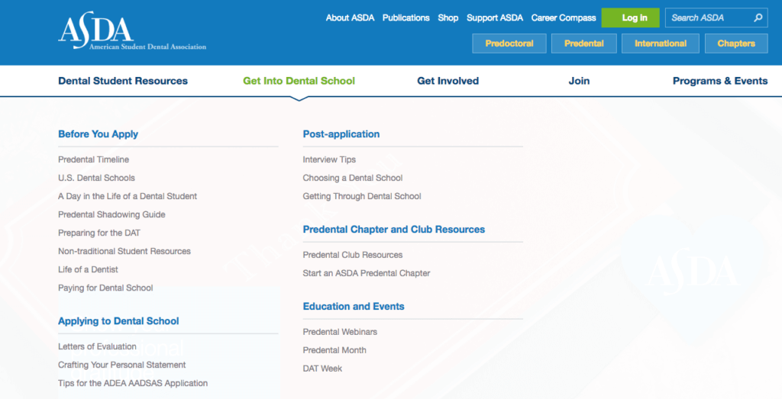Click Preparing for the DAT
This screenshot has height=399, width=782.
coord(99,233)
